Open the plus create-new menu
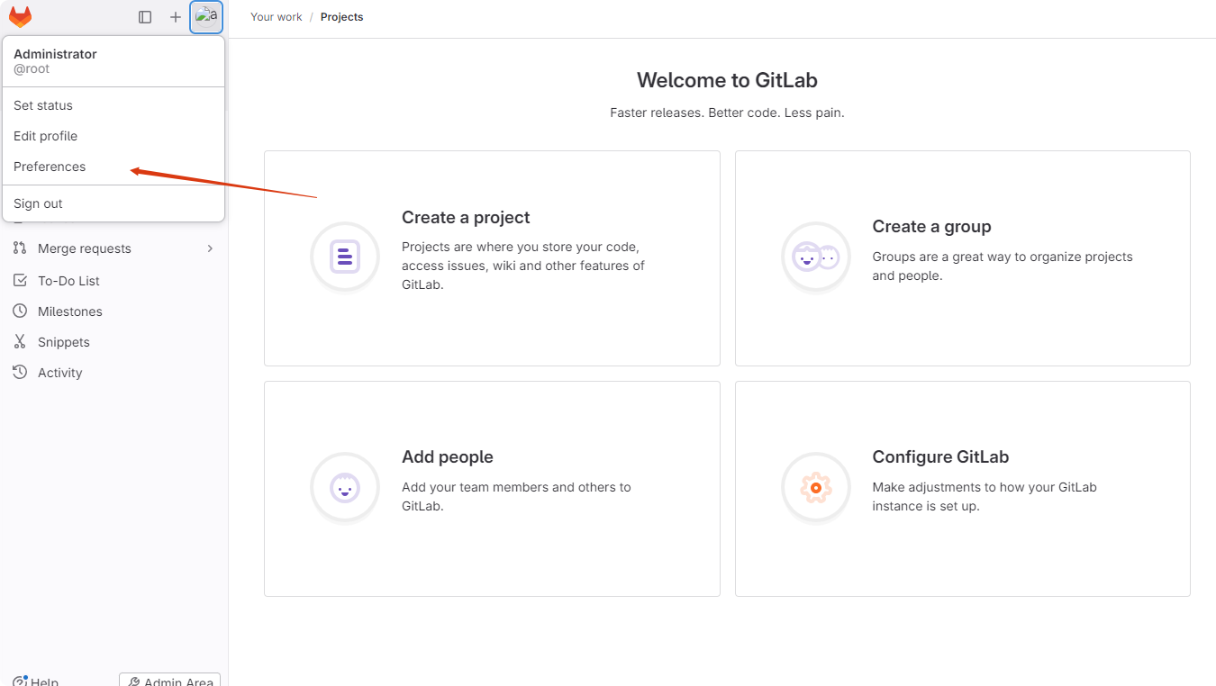 pyautogui.click(x=176, y=17)
